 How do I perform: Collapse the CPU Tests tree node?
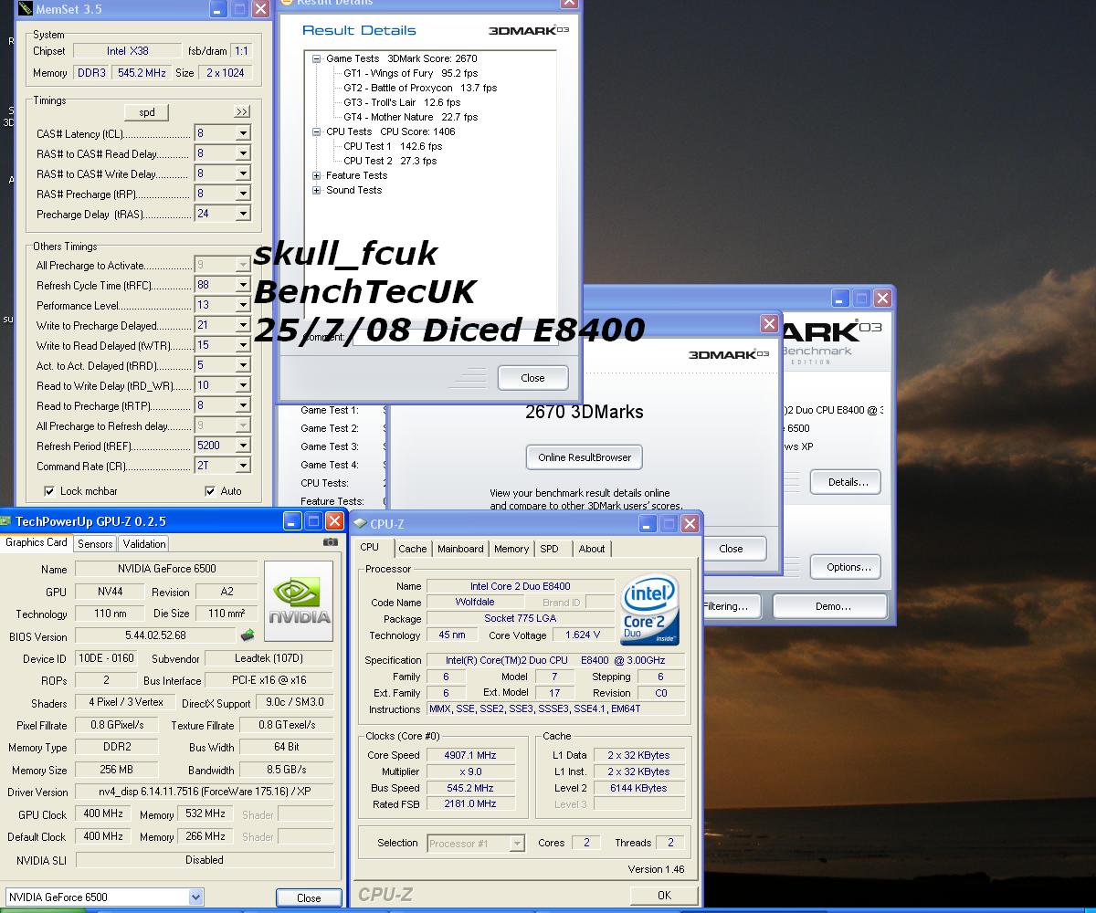(317, 131)
